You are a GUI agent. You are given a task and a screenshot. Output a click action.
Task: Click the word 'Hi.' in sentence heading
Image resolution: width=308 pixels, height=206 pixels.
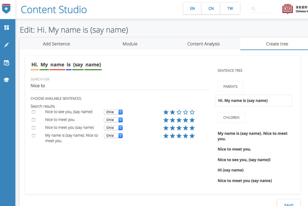tap(35, 65)
